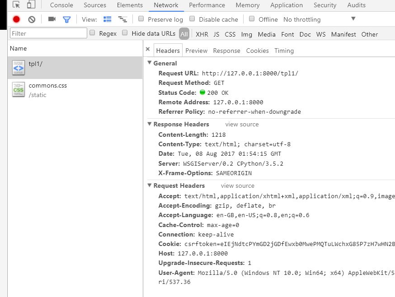Screen dimensions: 395x297
Task: Select the Network tab
Action: click(166, 5)
